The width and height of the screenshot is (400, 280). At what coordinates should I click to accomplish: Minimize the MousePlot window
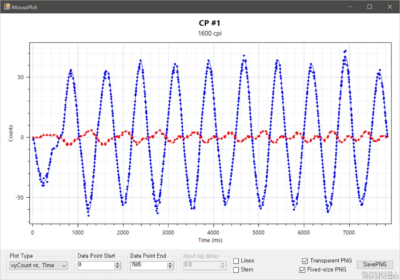350,7
